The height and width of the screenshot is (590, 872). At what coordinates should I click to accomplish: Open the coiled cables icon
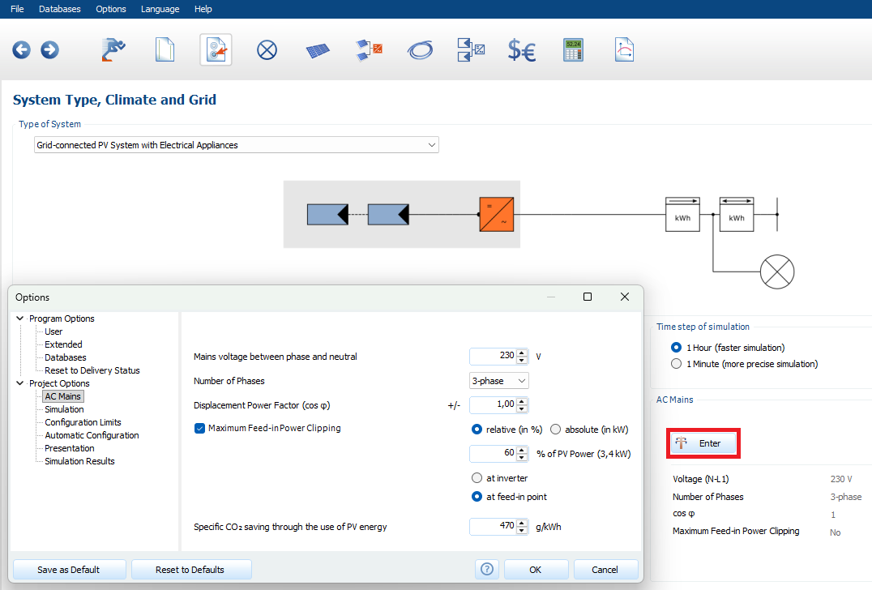(x=420, y=50)
